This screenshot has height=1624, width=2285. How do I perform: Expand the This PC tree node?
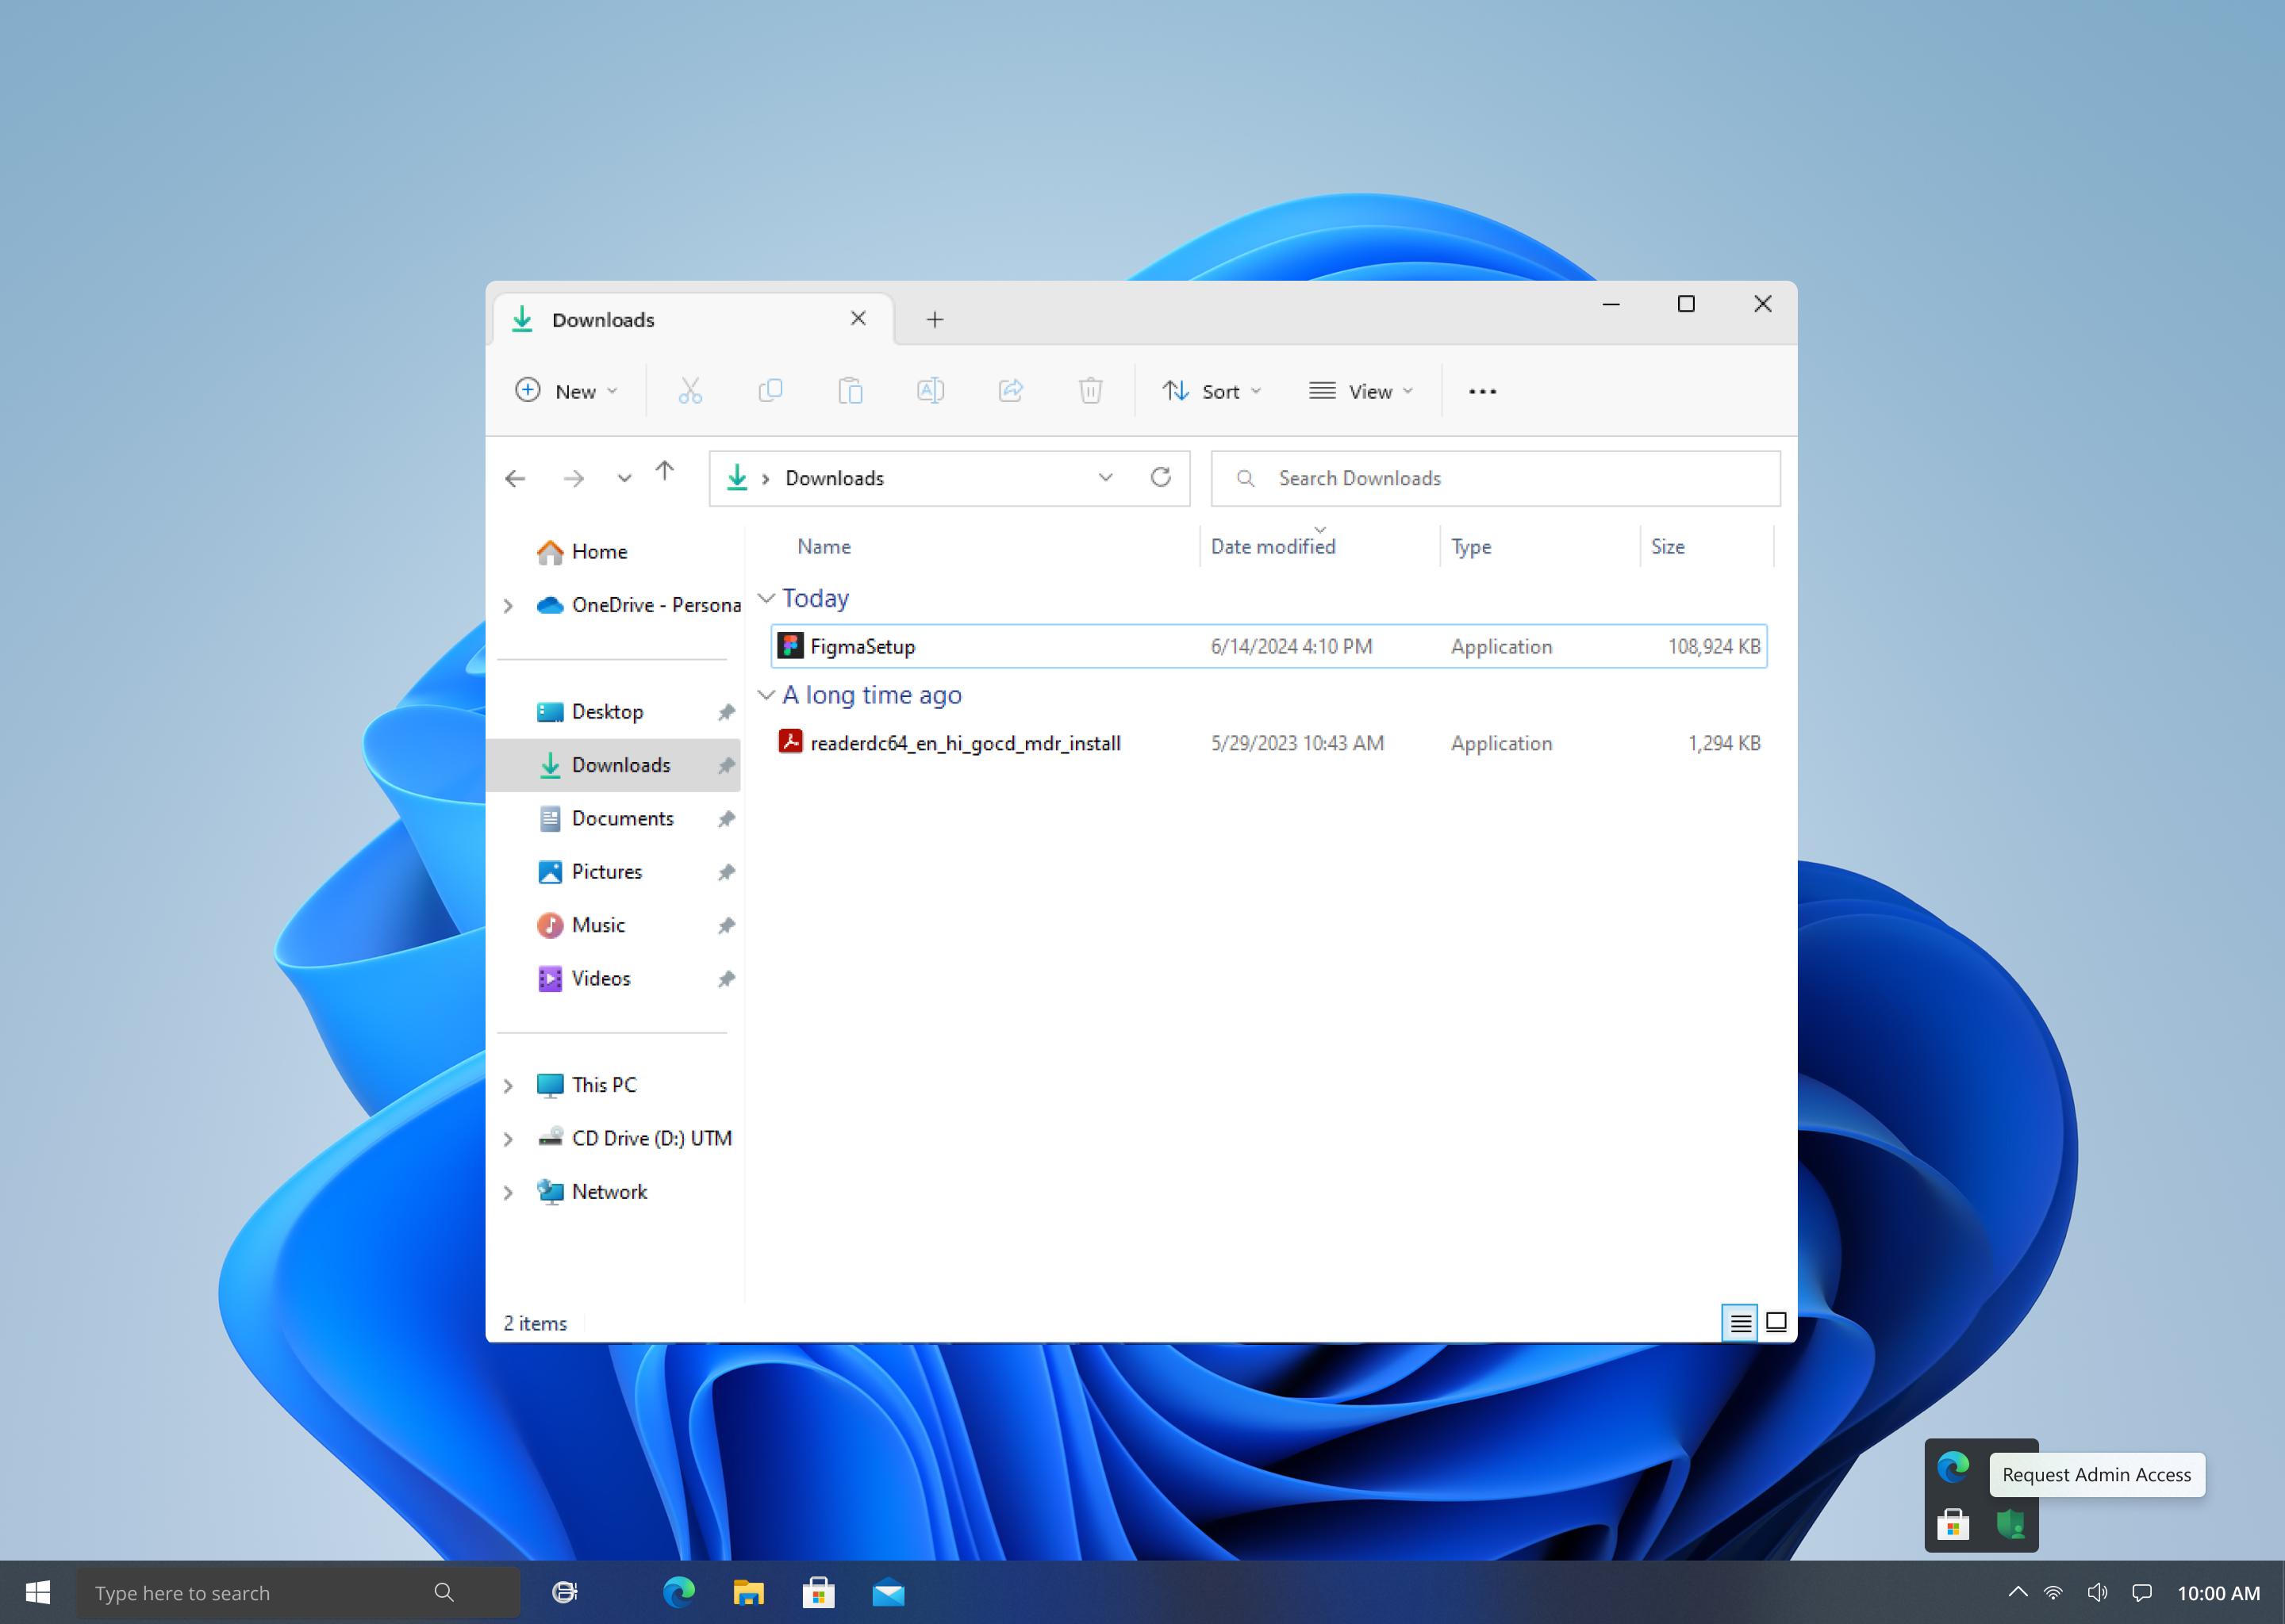tap(509, 1086)
